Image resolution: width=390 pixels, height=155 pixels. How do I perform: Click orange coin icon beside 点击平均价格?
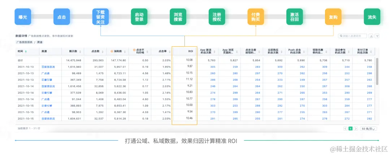134,50
